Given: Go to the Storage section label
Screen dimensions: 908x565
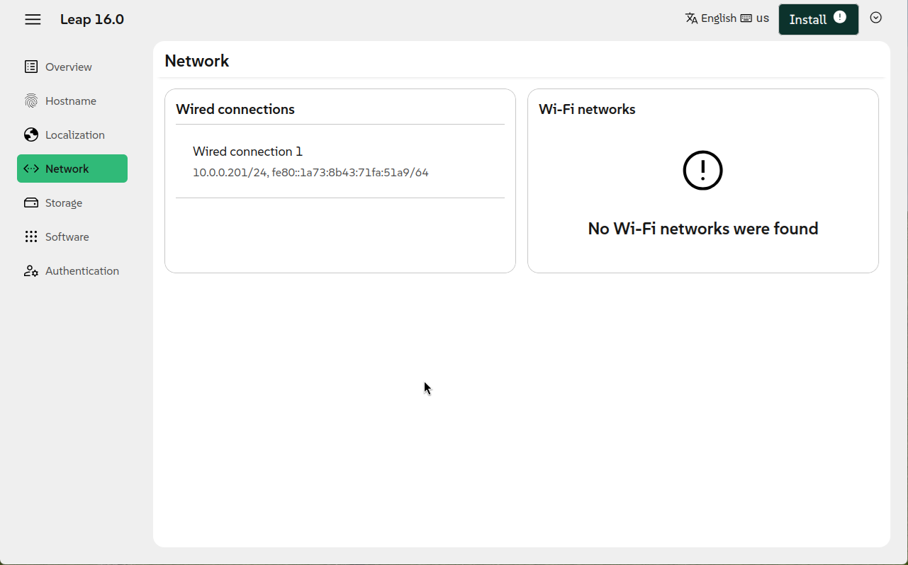Looking at the screenshot, I should (64, 203).
